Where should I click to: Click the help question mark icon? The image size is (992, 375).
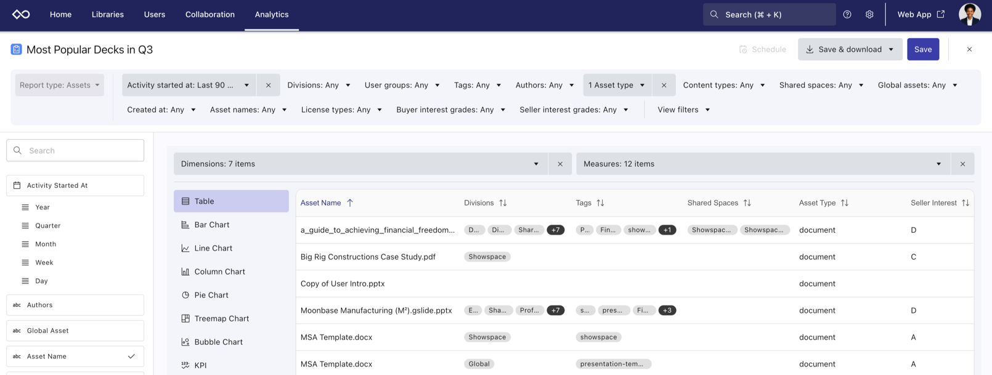847,14
